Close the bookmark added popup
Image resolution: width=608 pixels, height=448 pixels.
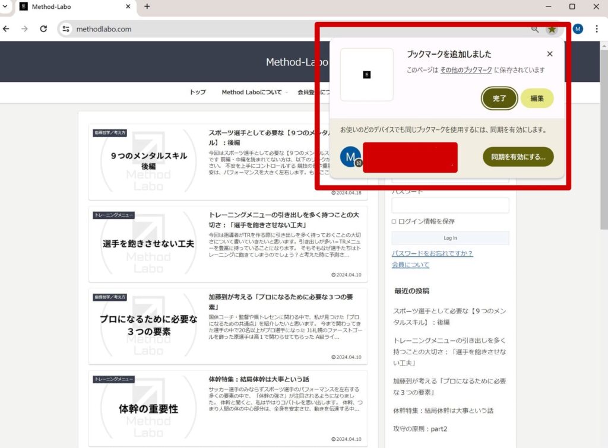(x=549, y=54)
